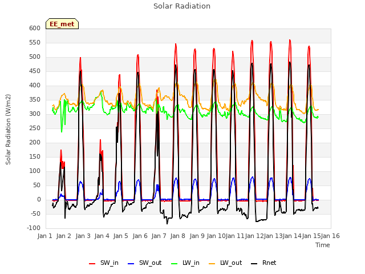Select the red SW_in legend swatch

(92, 264)
